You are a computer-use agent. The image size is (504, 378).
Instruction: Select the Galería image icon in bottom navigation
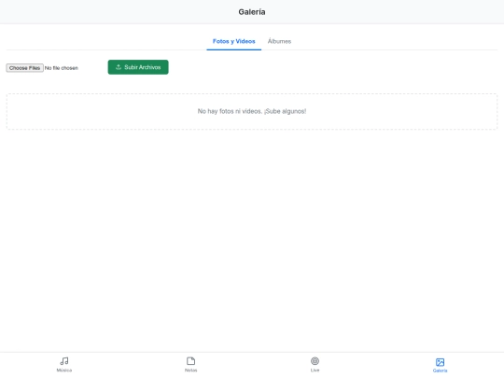pos(440,362)
